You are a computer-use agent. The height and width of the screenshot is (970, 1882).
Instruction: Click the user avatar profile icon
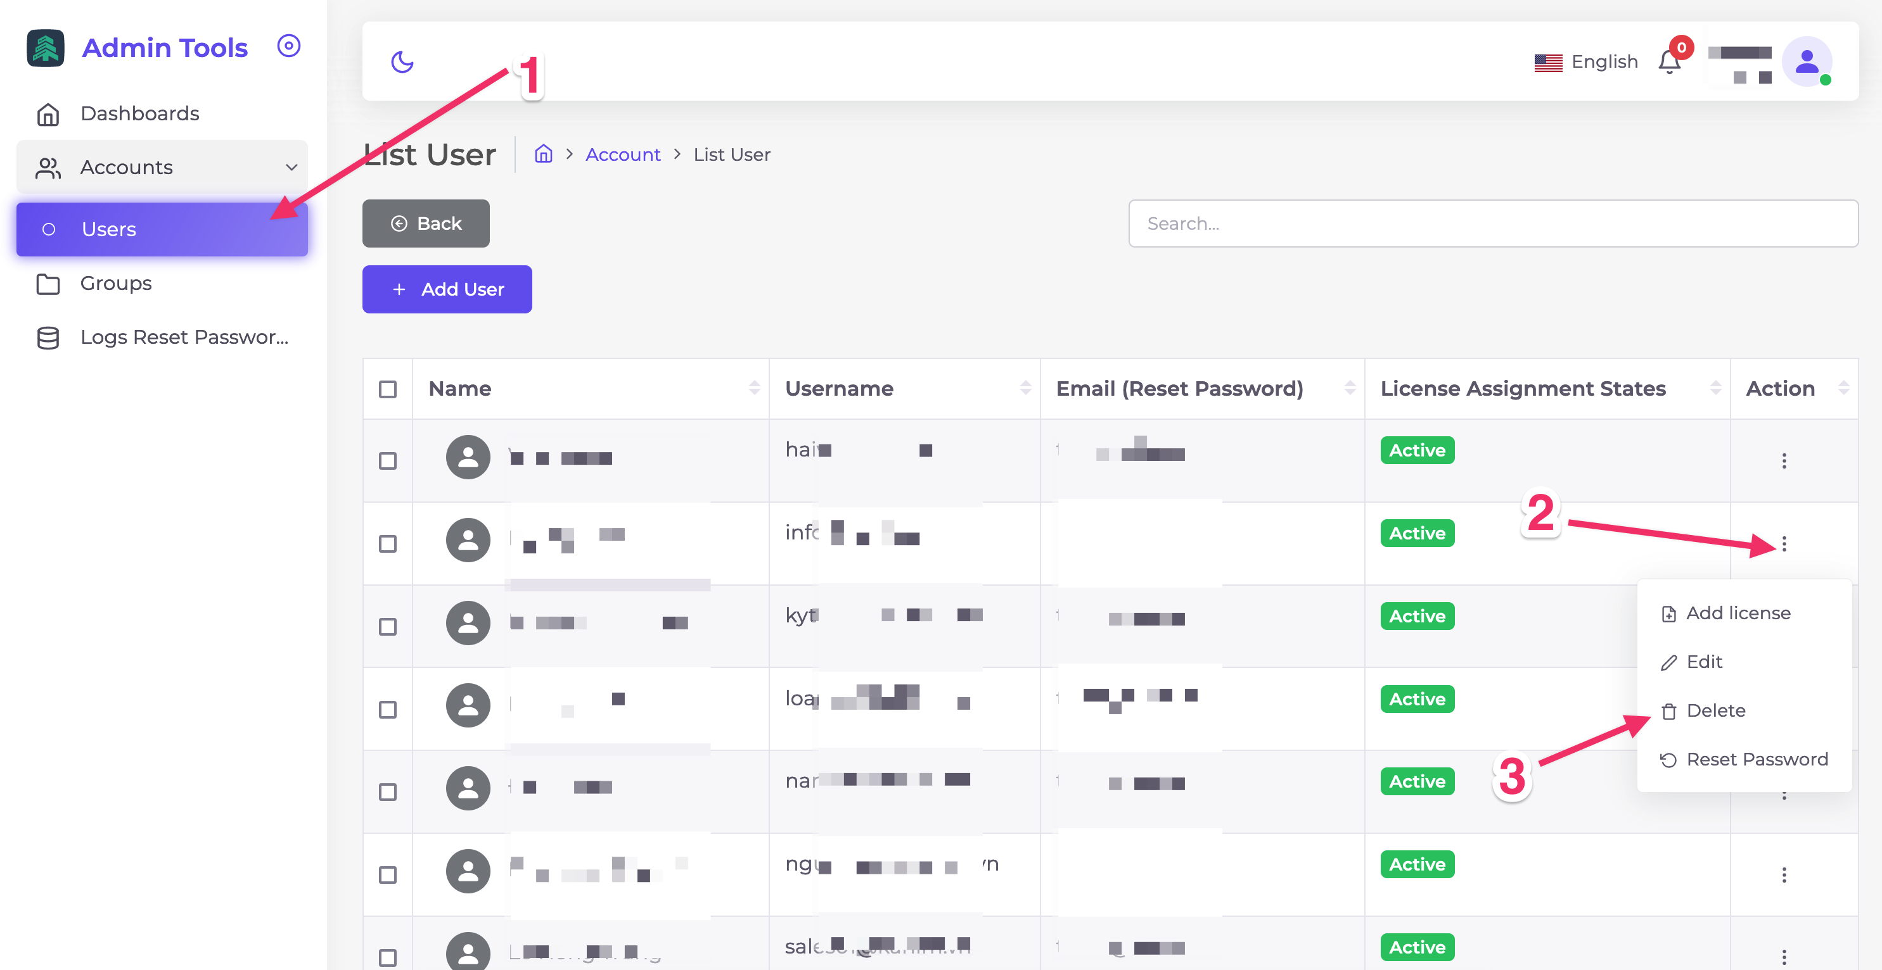coord(1806,62)
